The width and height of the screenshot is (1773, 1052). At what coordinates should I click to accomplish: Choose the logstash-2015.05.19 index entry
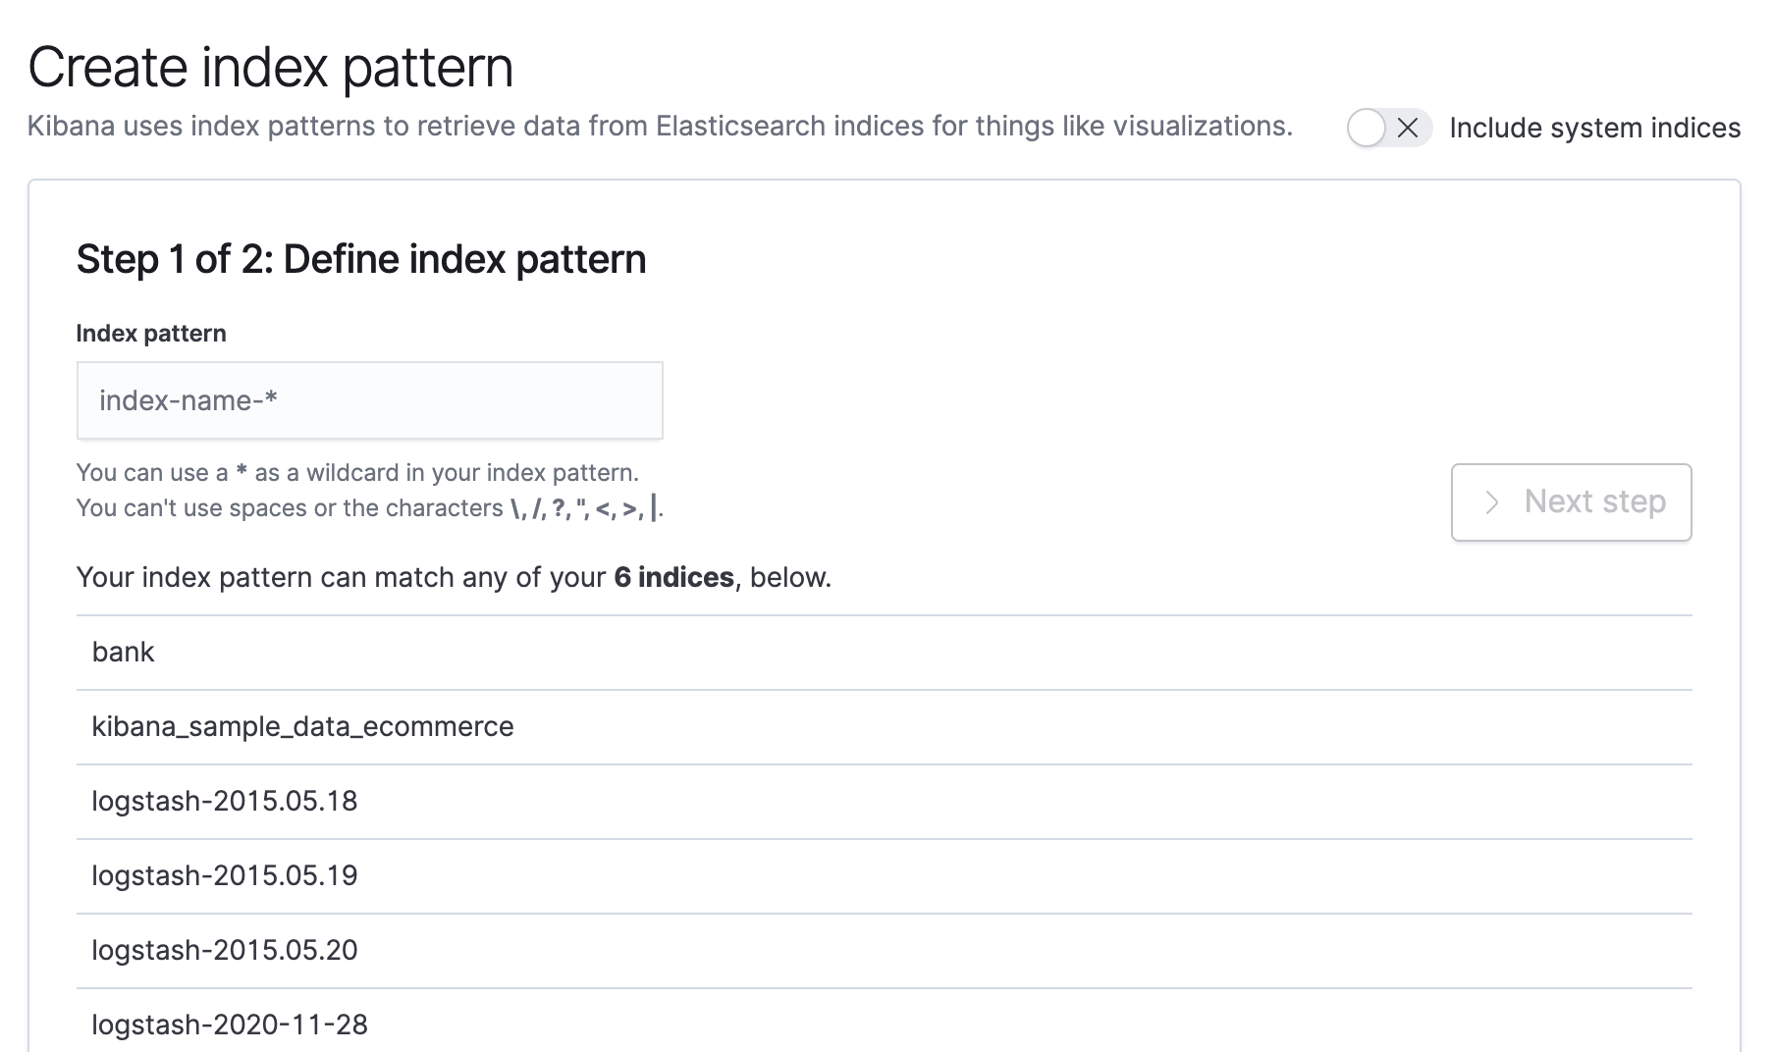pos(225,876)
